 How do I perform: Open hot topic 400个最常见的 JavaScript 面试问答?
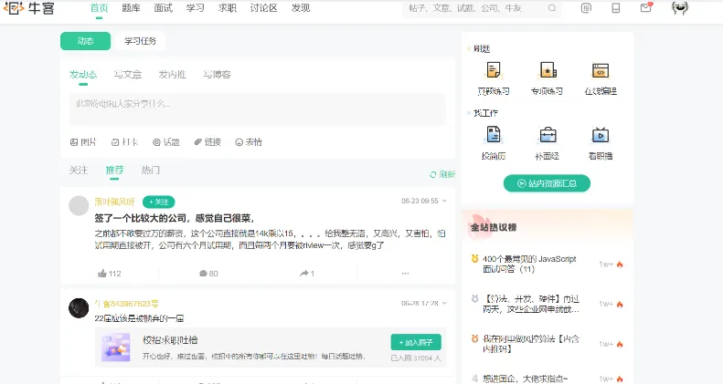pos(529,264)
